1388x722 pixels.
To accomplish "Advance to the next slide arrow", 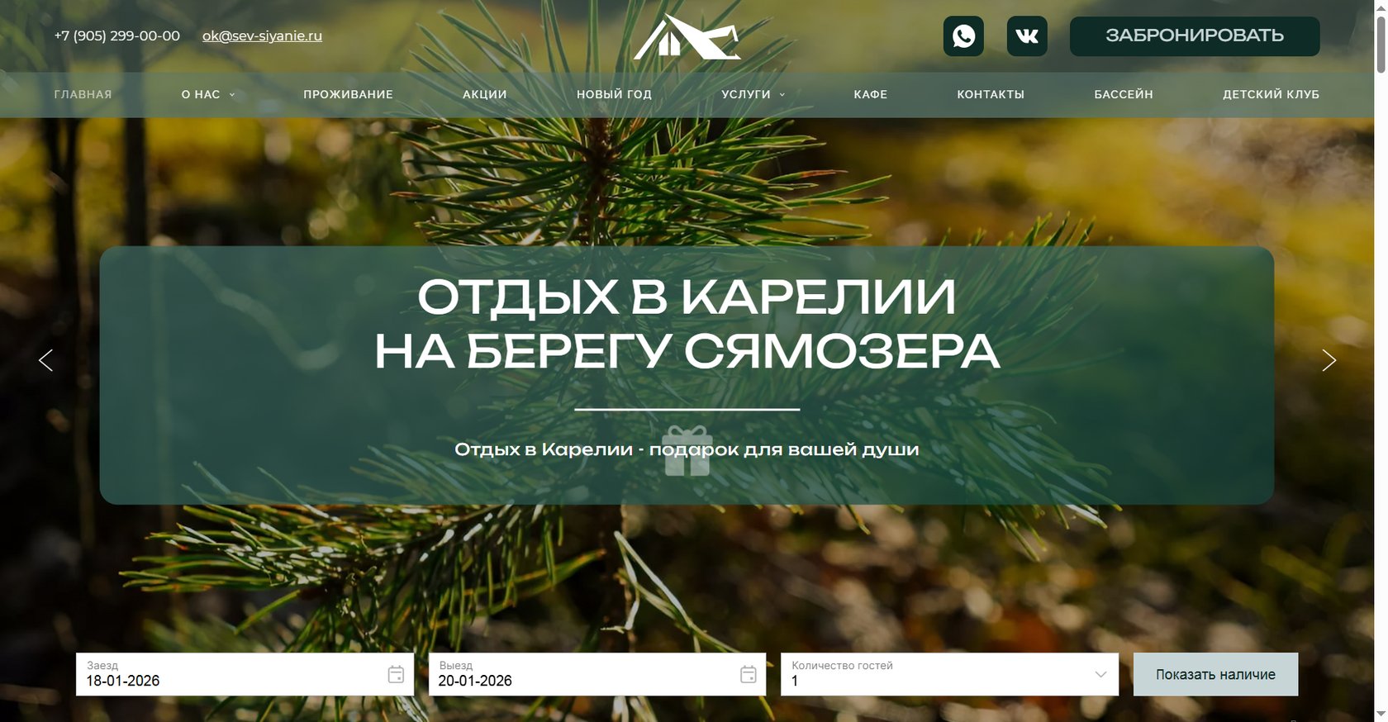I will pos(1329,360).
